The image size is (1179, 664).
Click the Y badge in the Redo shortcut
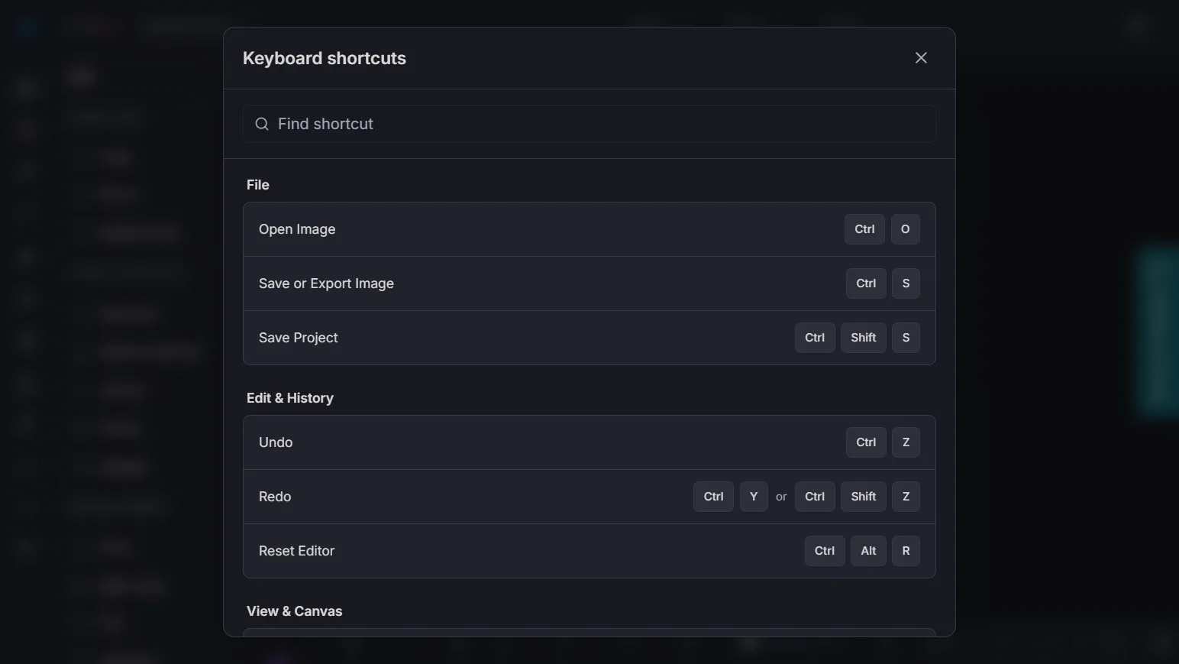[x=753, y=496]
